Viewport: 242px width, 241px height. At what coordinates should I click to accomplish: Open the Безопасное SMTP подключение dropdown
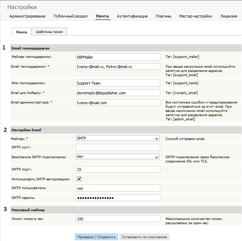(117, 156)
